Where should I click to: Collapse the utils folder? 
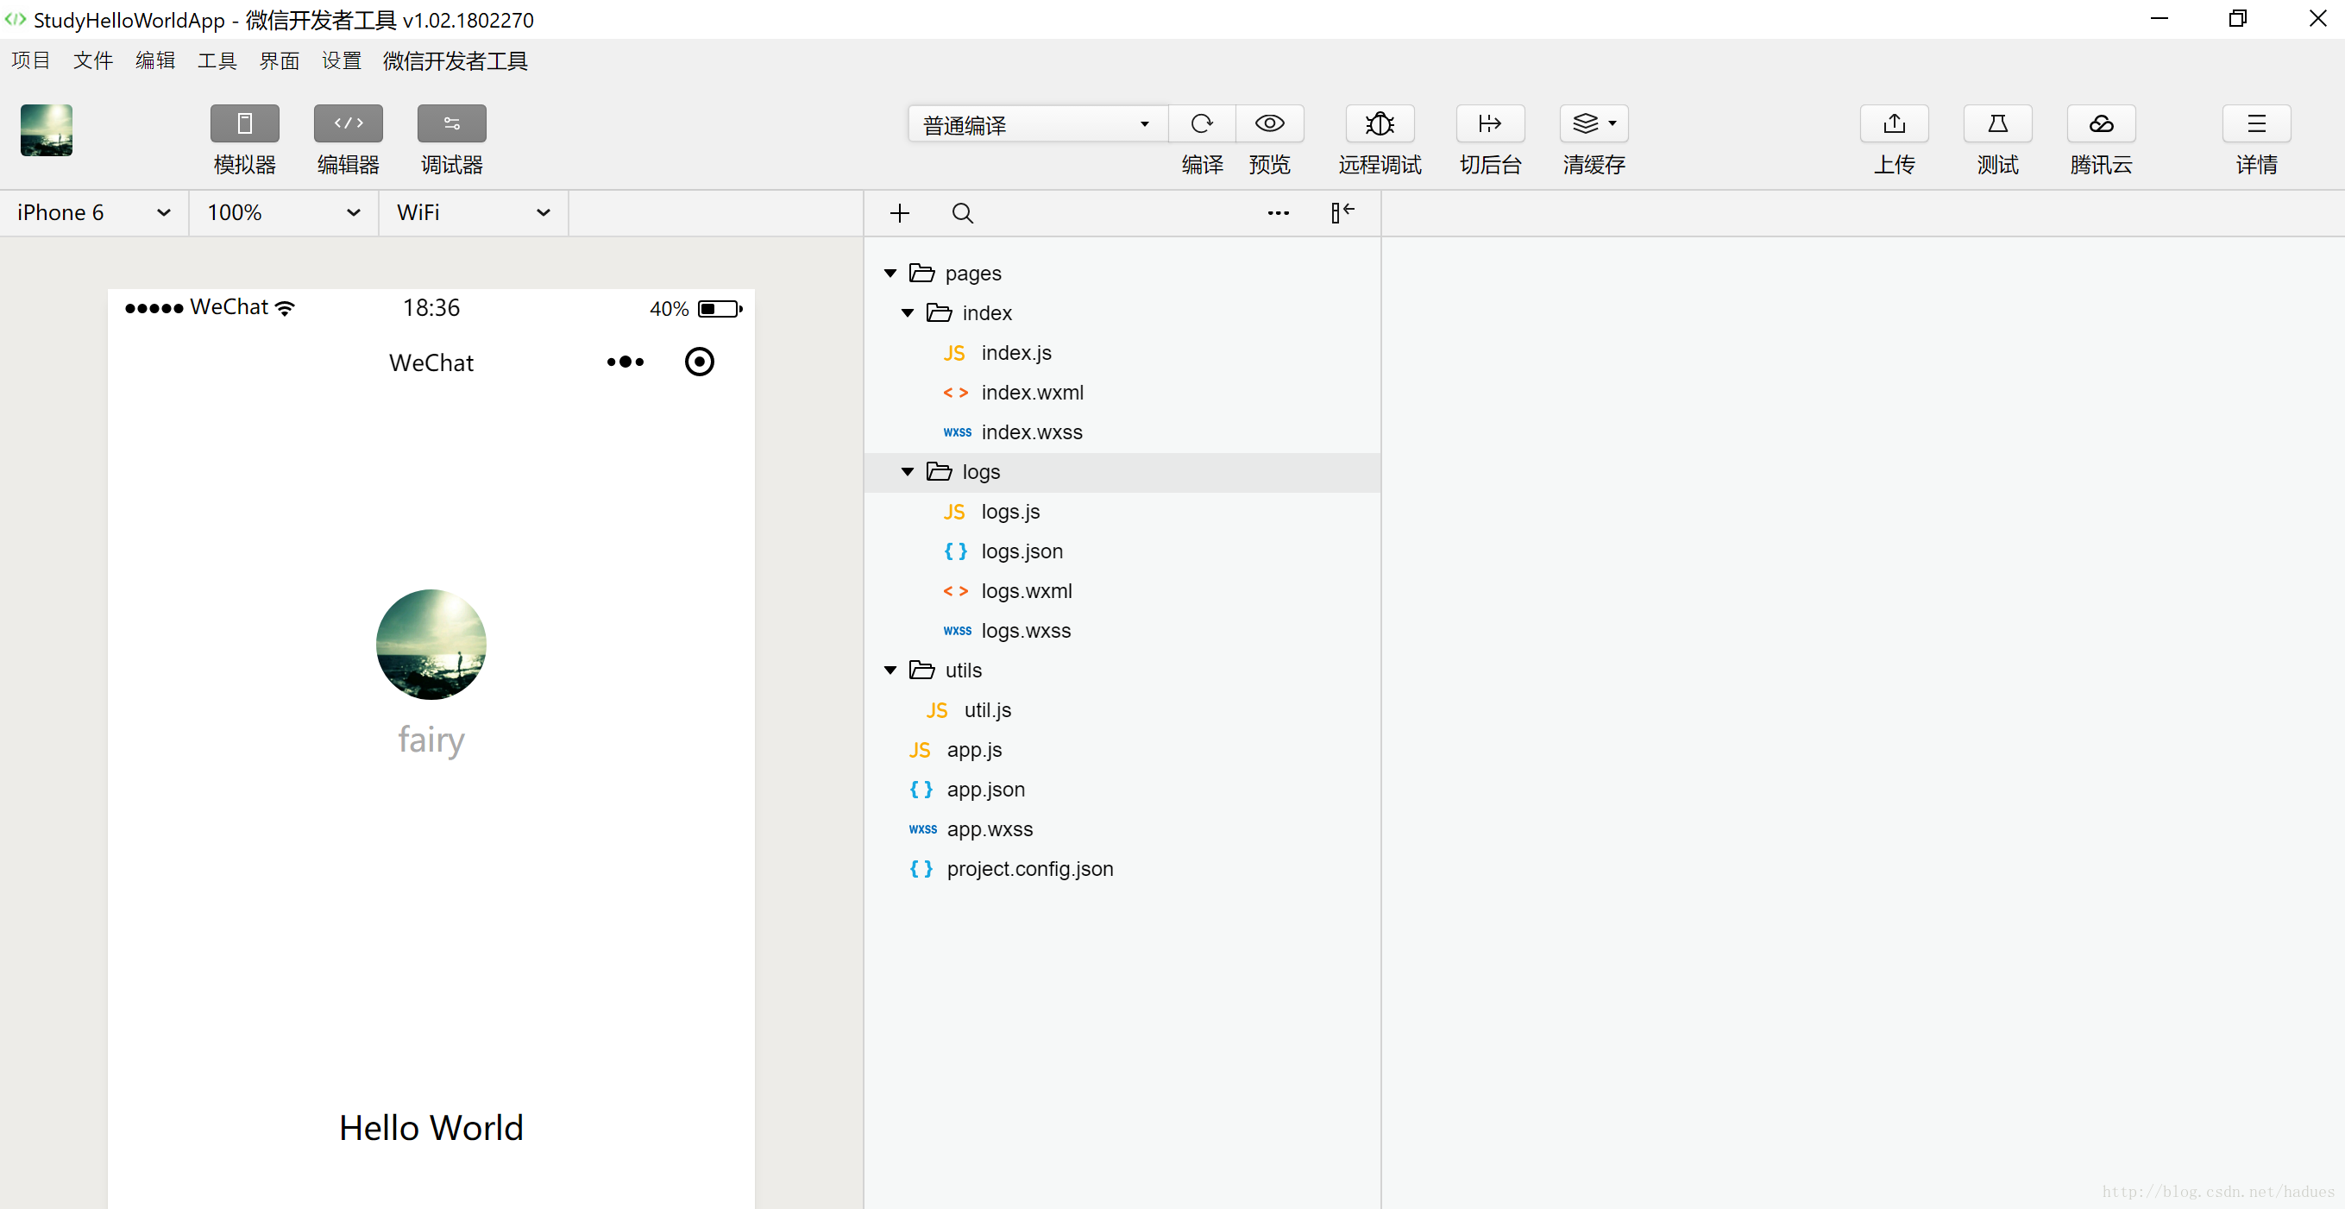[890, 670]
